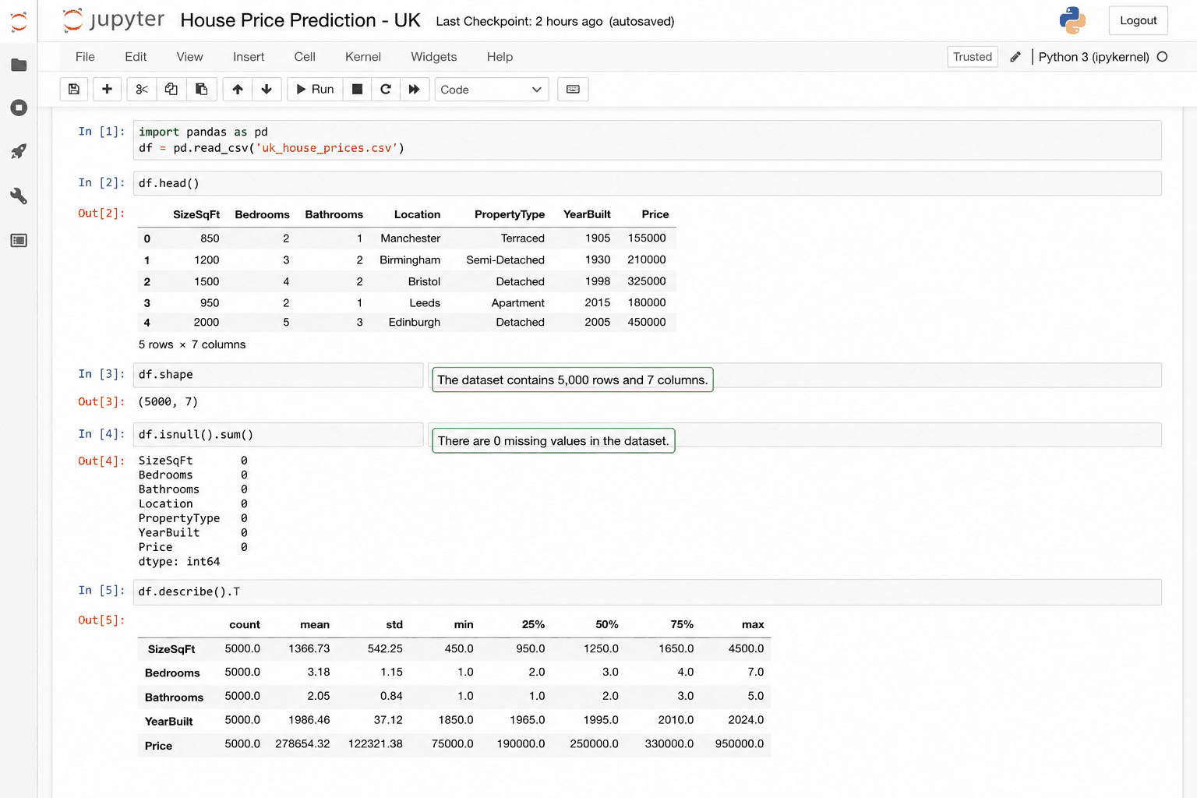
Task: Move selected cell up arrow
Action: pyautogui.click(x=238, y=90)
